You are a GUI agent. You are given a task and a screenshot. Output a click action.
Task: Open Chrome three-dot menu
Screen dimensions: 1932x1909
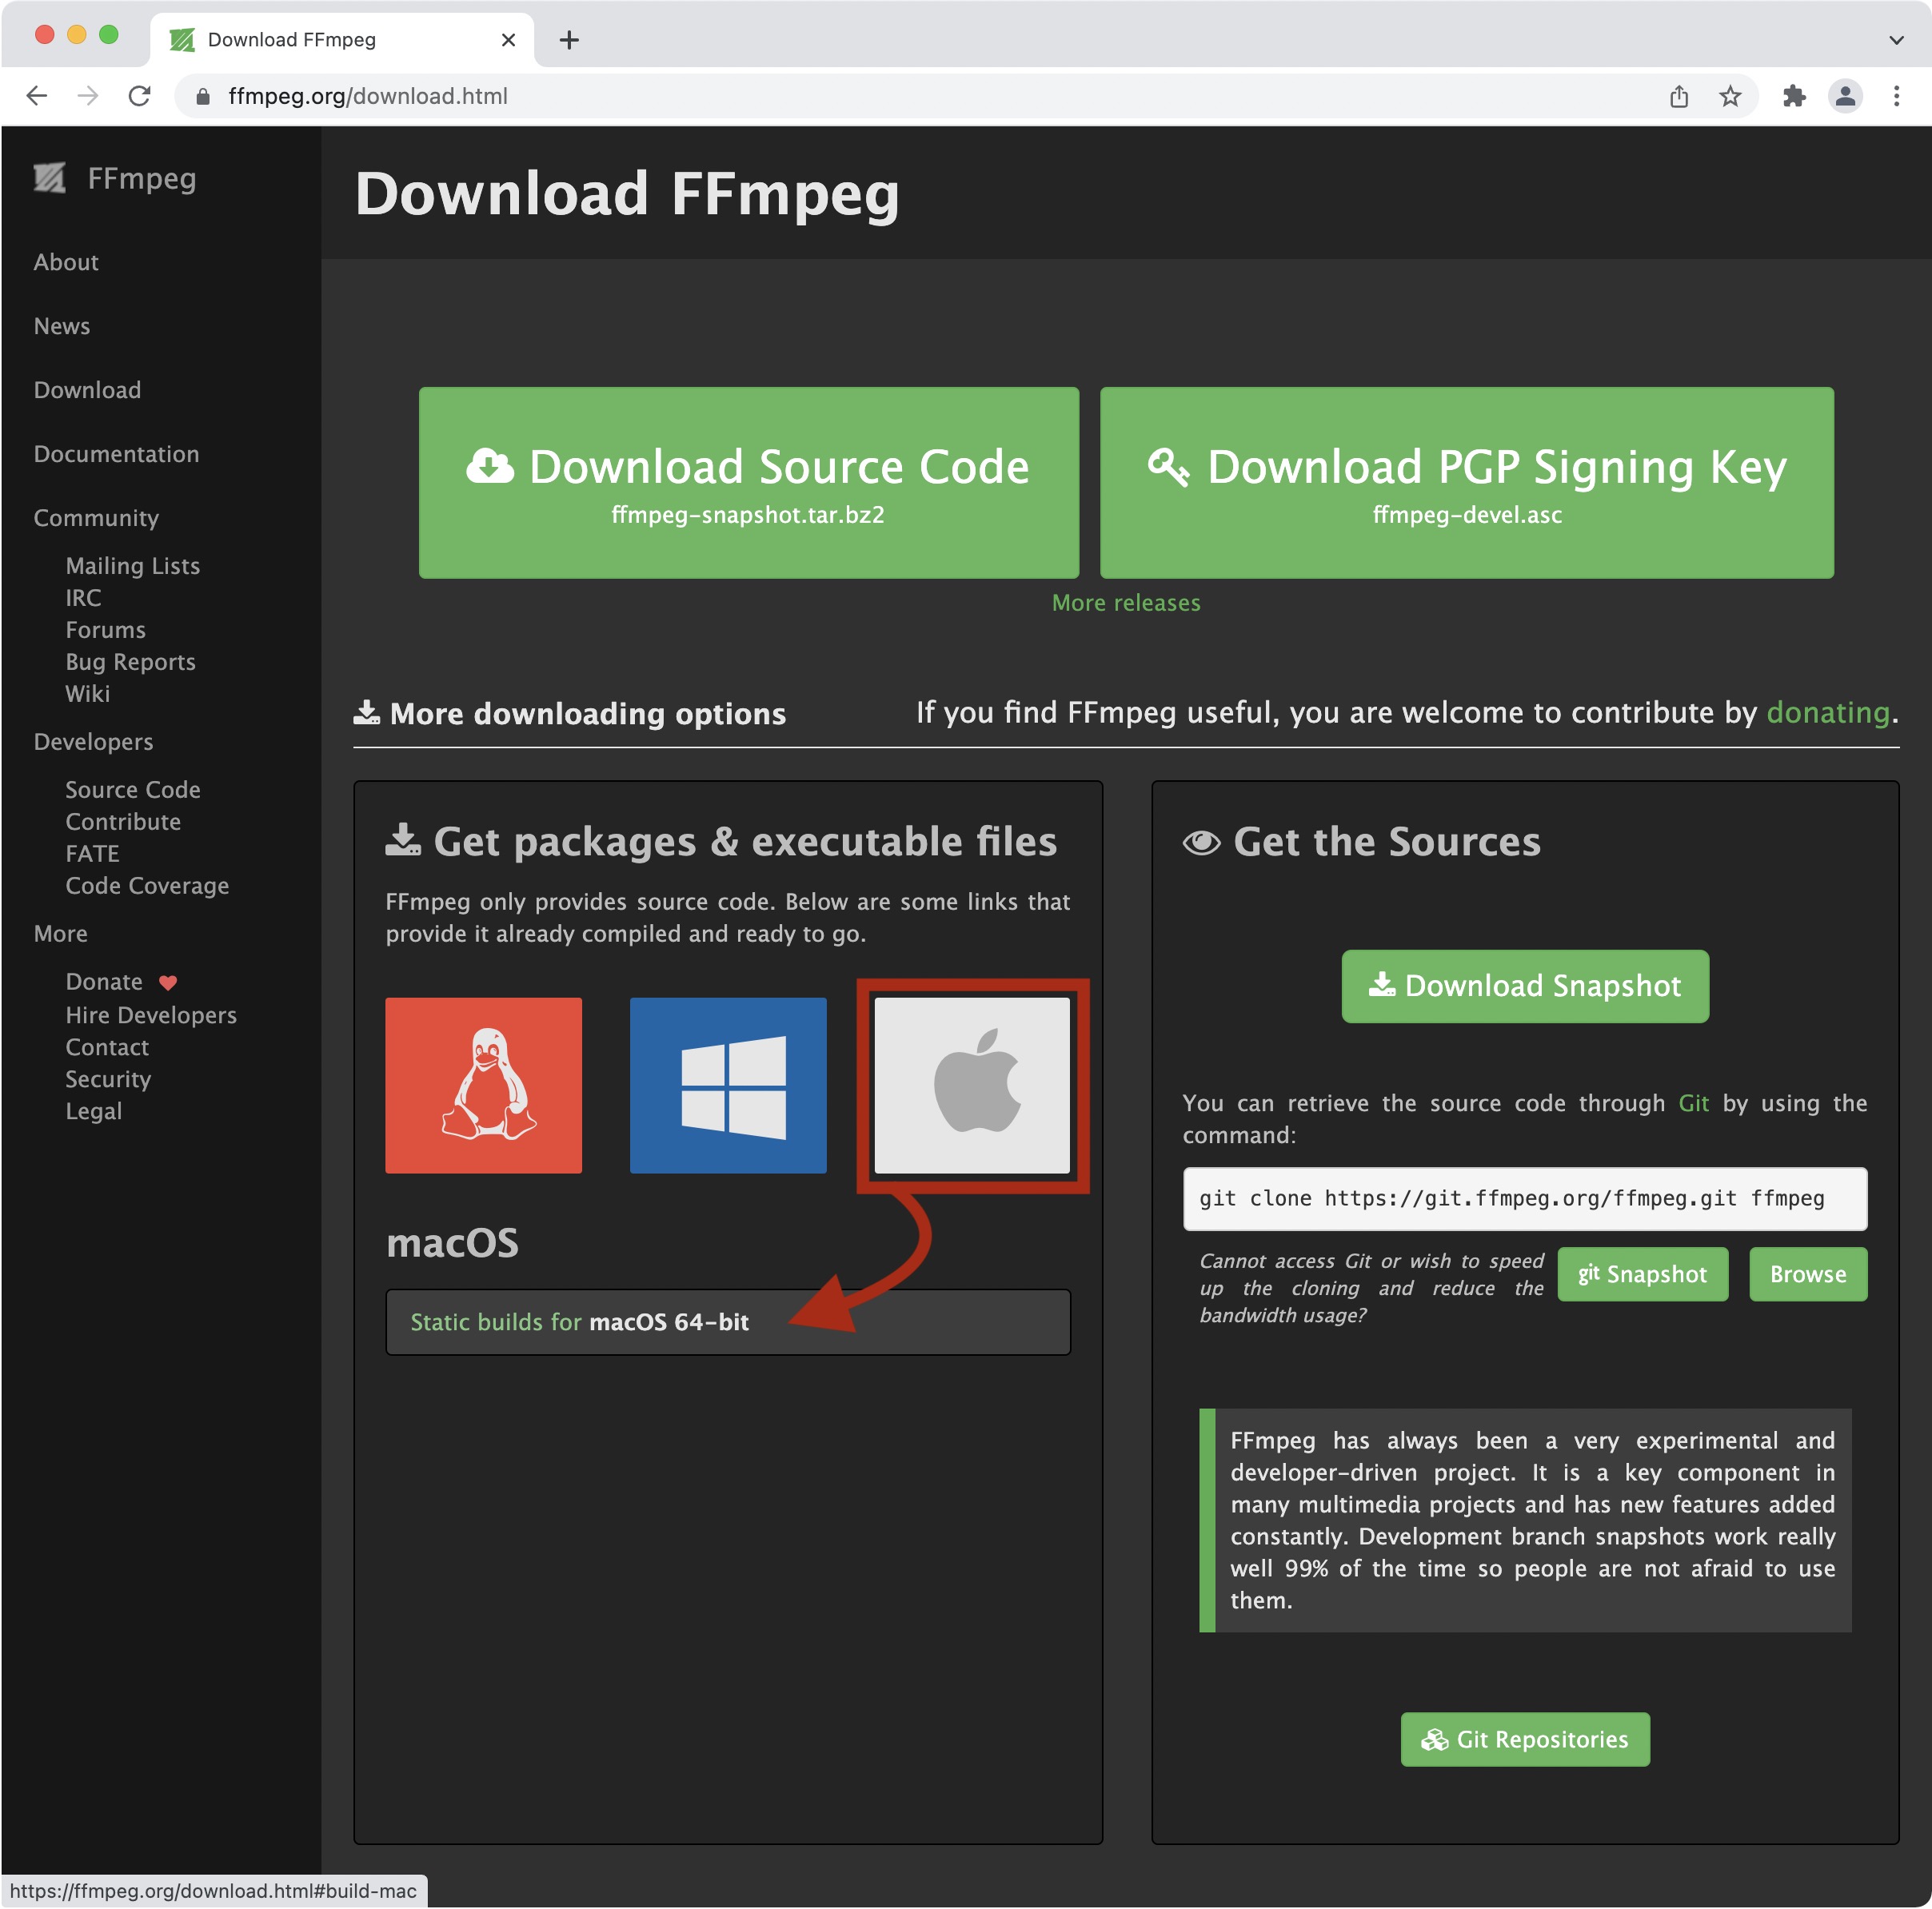1896,96
